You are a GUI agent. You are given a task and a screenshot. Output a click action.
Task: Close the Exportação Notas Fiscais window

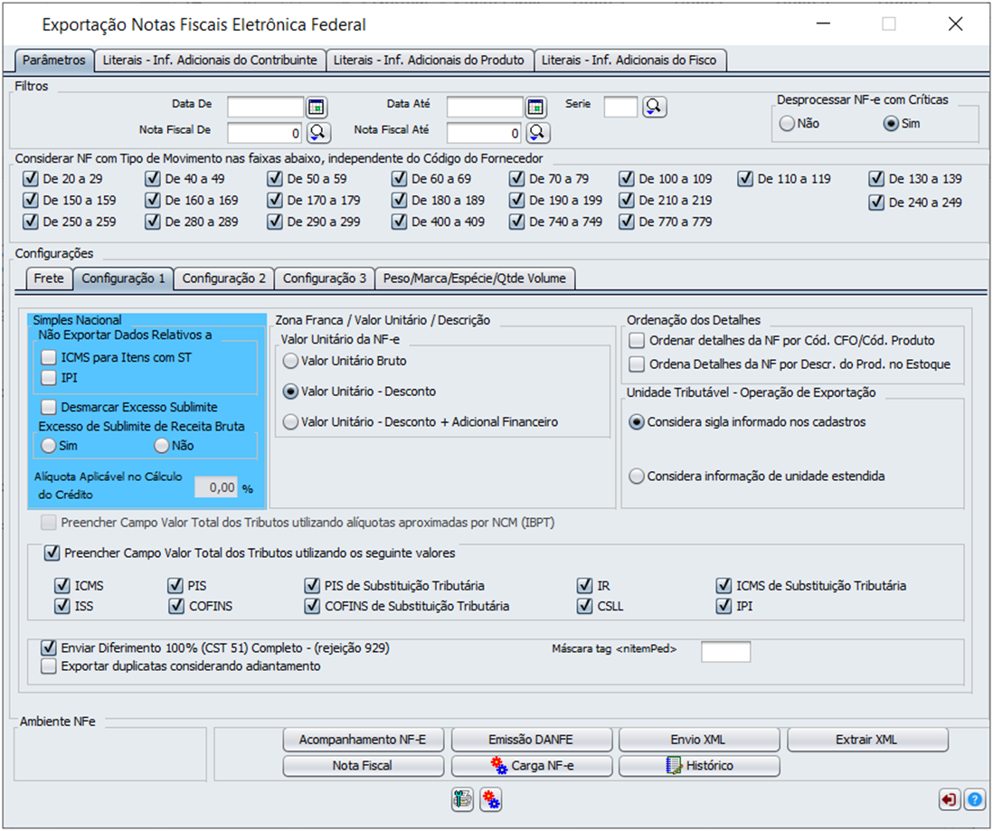(955, 24)
